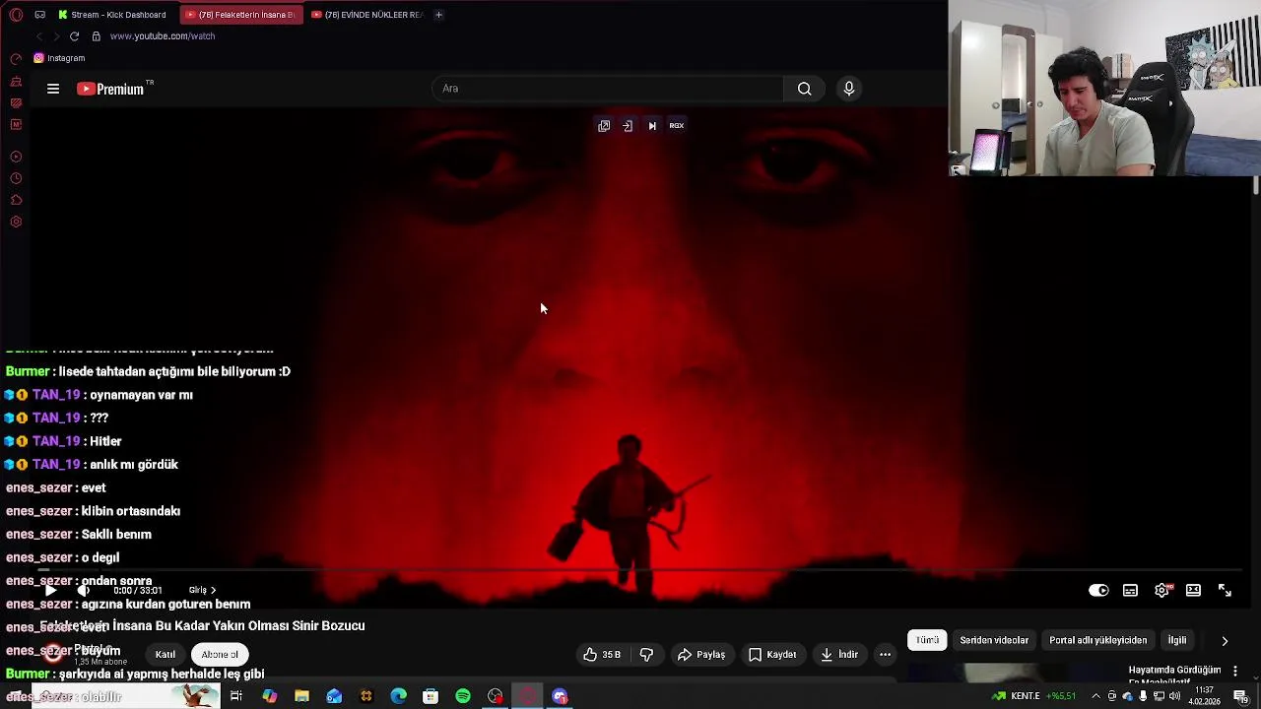Click the 'Paylaş' share button
The image size is (1261, 709).
[x=701, y=655]
